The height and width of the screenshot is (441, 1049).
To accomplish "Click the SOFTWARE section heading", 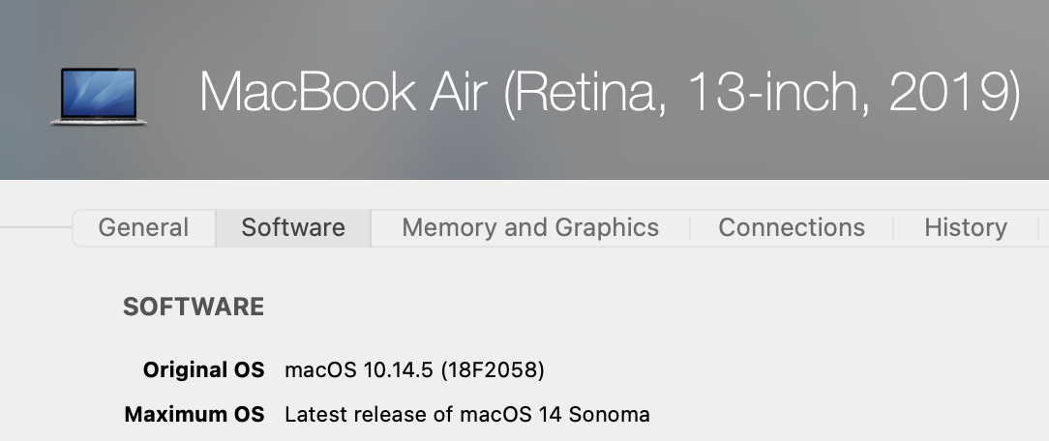I will (x=194, y=308).
